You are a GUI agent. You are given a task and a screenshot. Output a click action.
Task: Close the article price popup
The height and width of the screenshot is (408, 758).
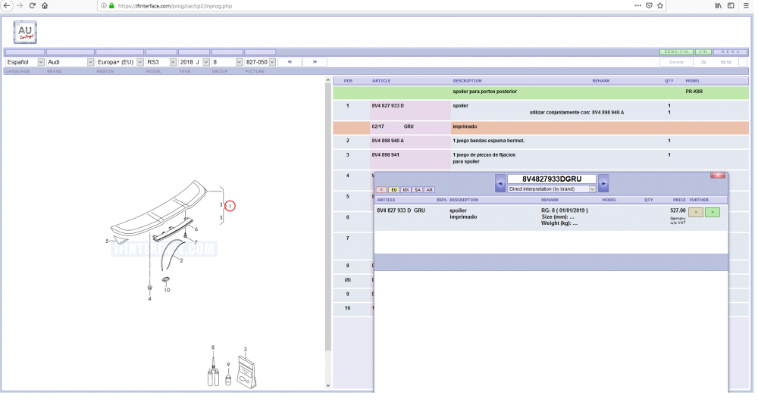[717, 176]
